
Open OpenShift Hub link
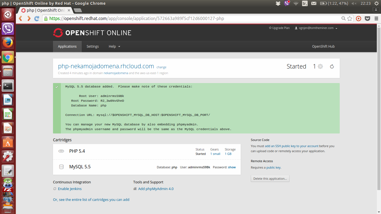(323, 47)
